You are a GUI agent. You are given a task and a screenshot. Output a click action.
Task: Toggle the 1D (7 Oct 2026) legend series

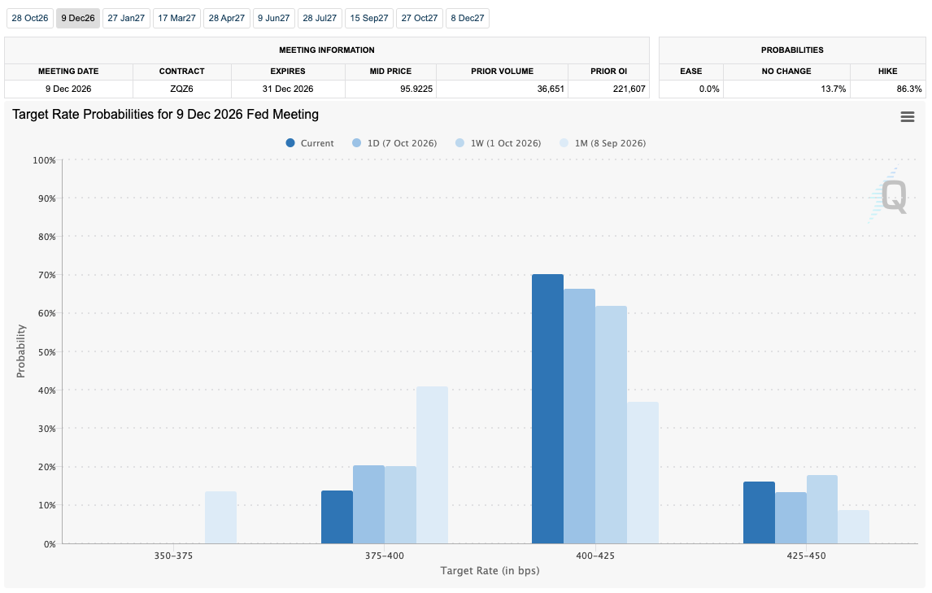pyautogui.click(x=394, y=142)
